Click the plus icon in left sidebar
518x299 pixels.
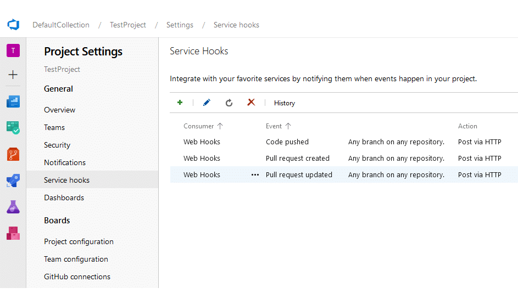(13, 75)
